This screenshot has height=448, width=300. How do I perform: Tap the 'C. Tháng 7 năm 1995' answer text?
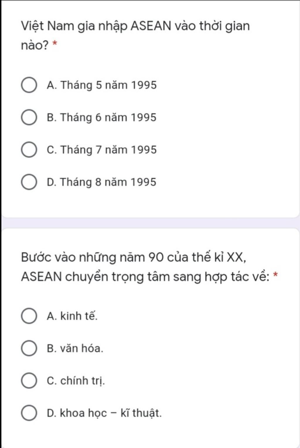(102, 150)
